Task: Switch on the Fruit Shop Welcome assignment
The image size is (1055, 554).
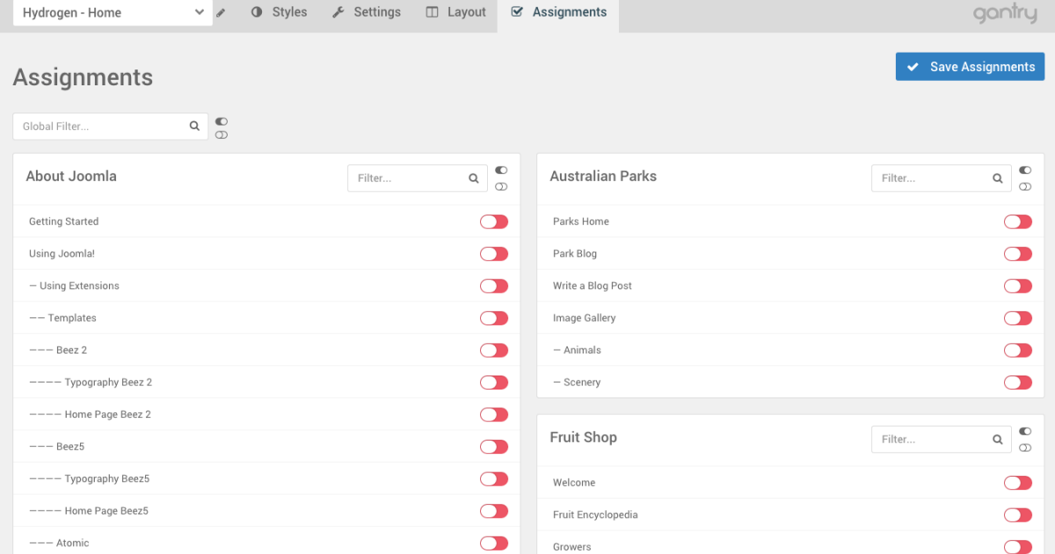Action: pyautogui.click(x=1017, y=483)
